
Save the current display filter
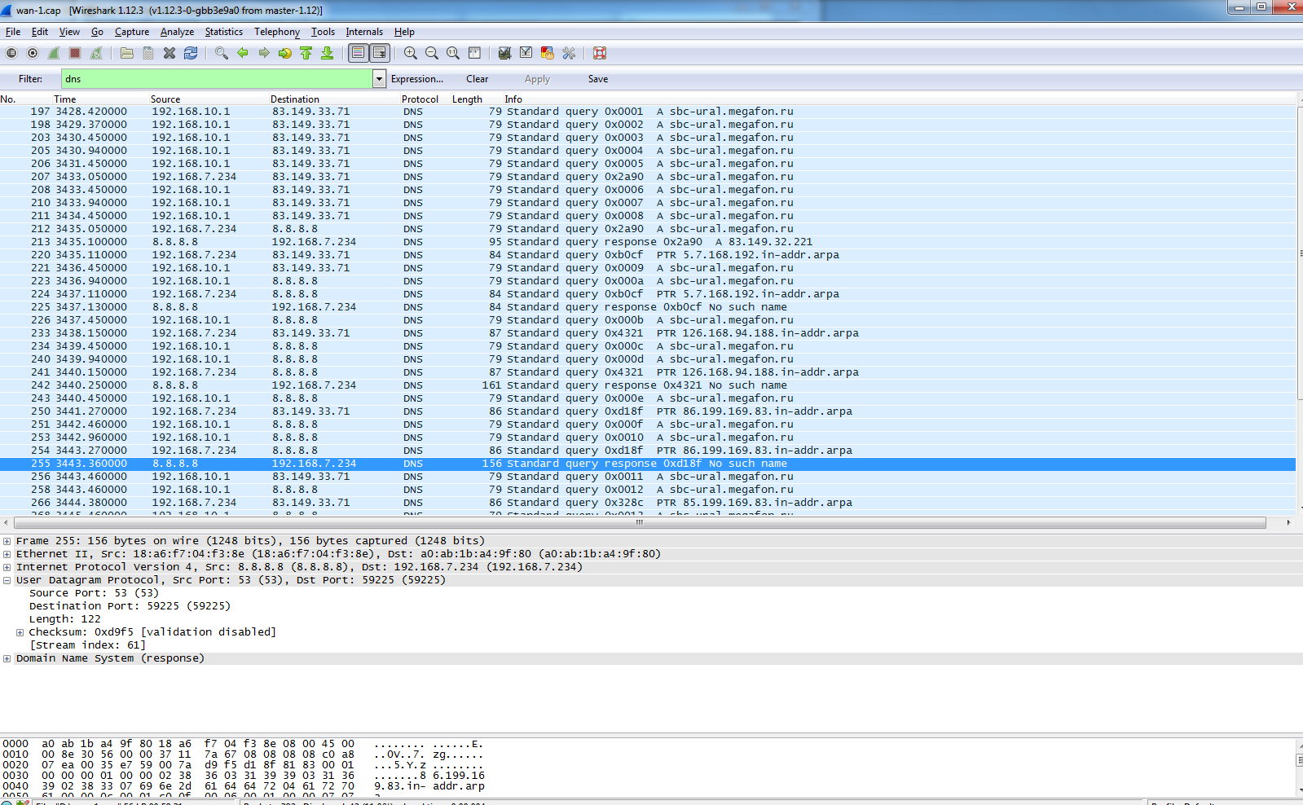point(598,79)
